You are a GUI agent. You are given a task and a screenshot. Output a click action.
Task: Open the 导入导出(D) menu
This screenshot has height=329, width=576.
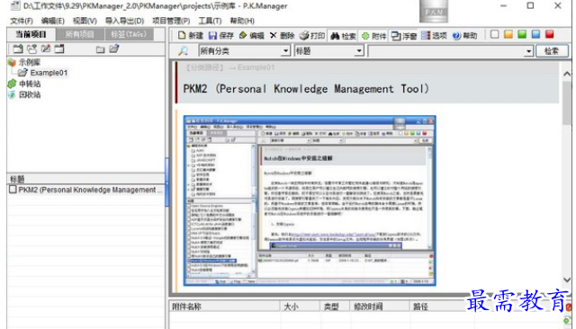coord(124,21)
